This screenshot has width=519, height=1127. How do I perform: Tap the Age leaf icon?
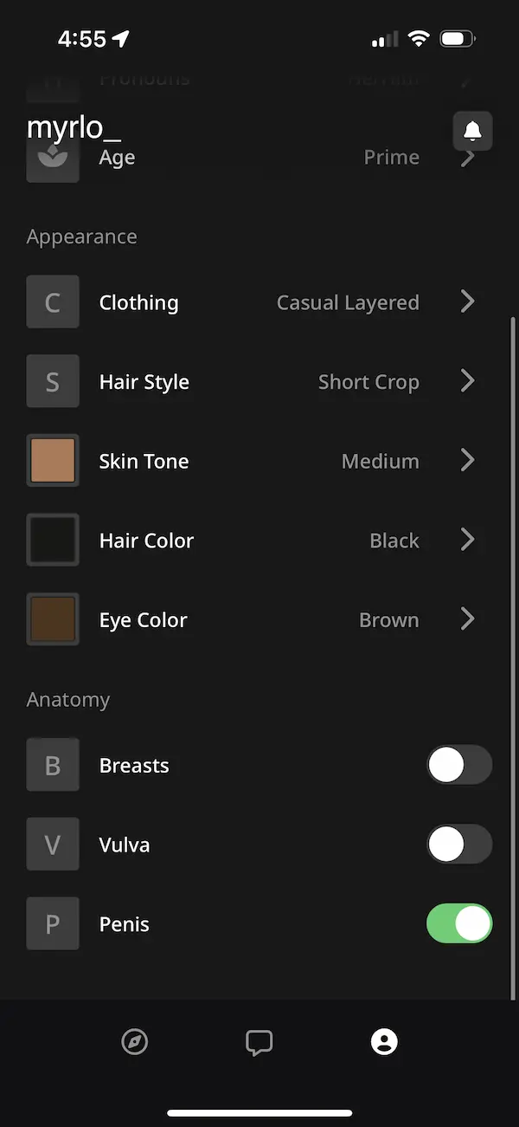click(53, 159)
